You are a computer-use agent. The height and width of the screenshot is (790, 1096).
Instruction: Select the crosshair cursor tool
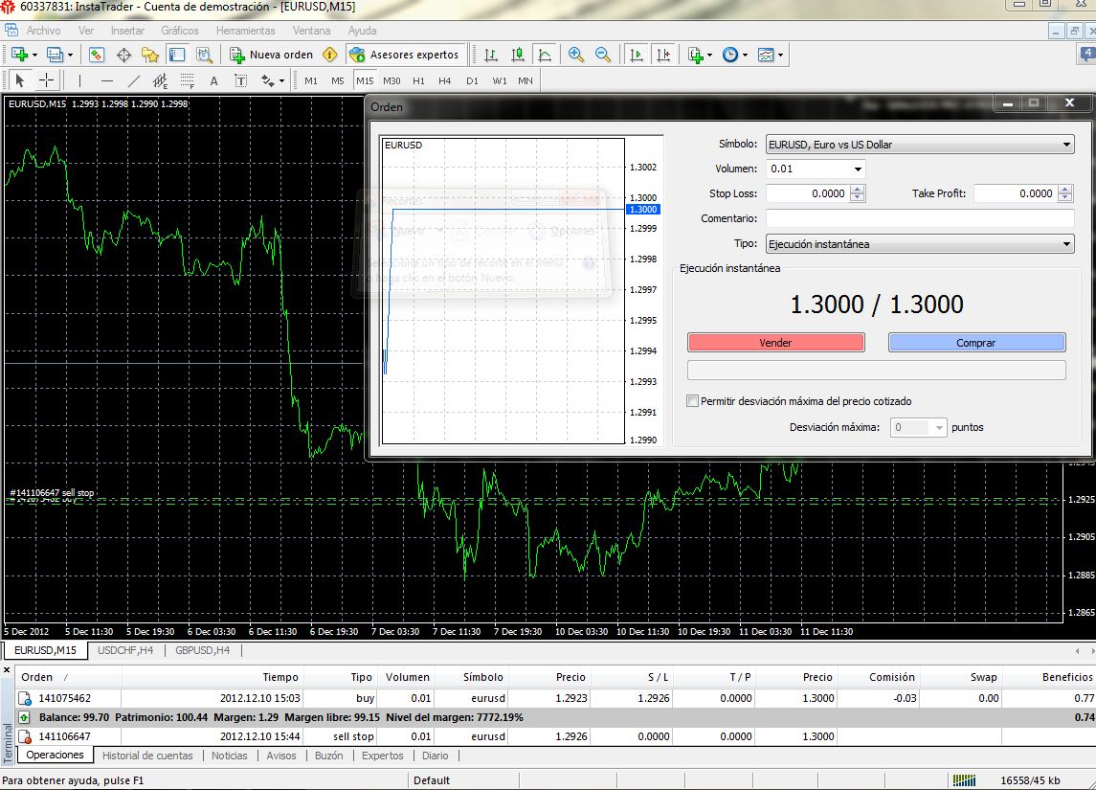(46, 80)
